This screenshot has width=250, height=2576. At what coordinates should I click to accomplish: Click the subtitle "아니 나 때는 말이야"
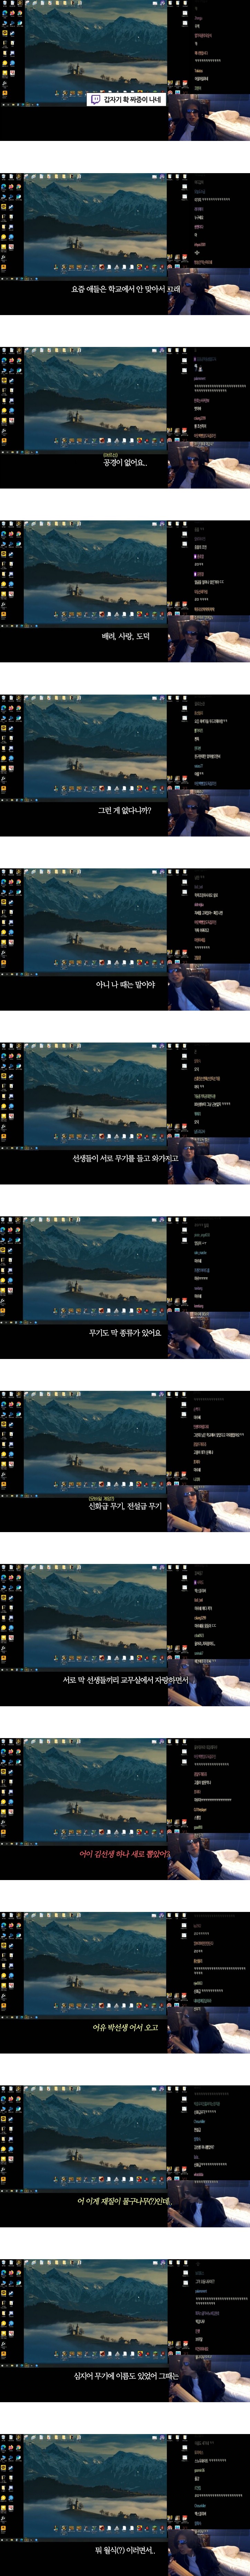[x=124, y=984]
